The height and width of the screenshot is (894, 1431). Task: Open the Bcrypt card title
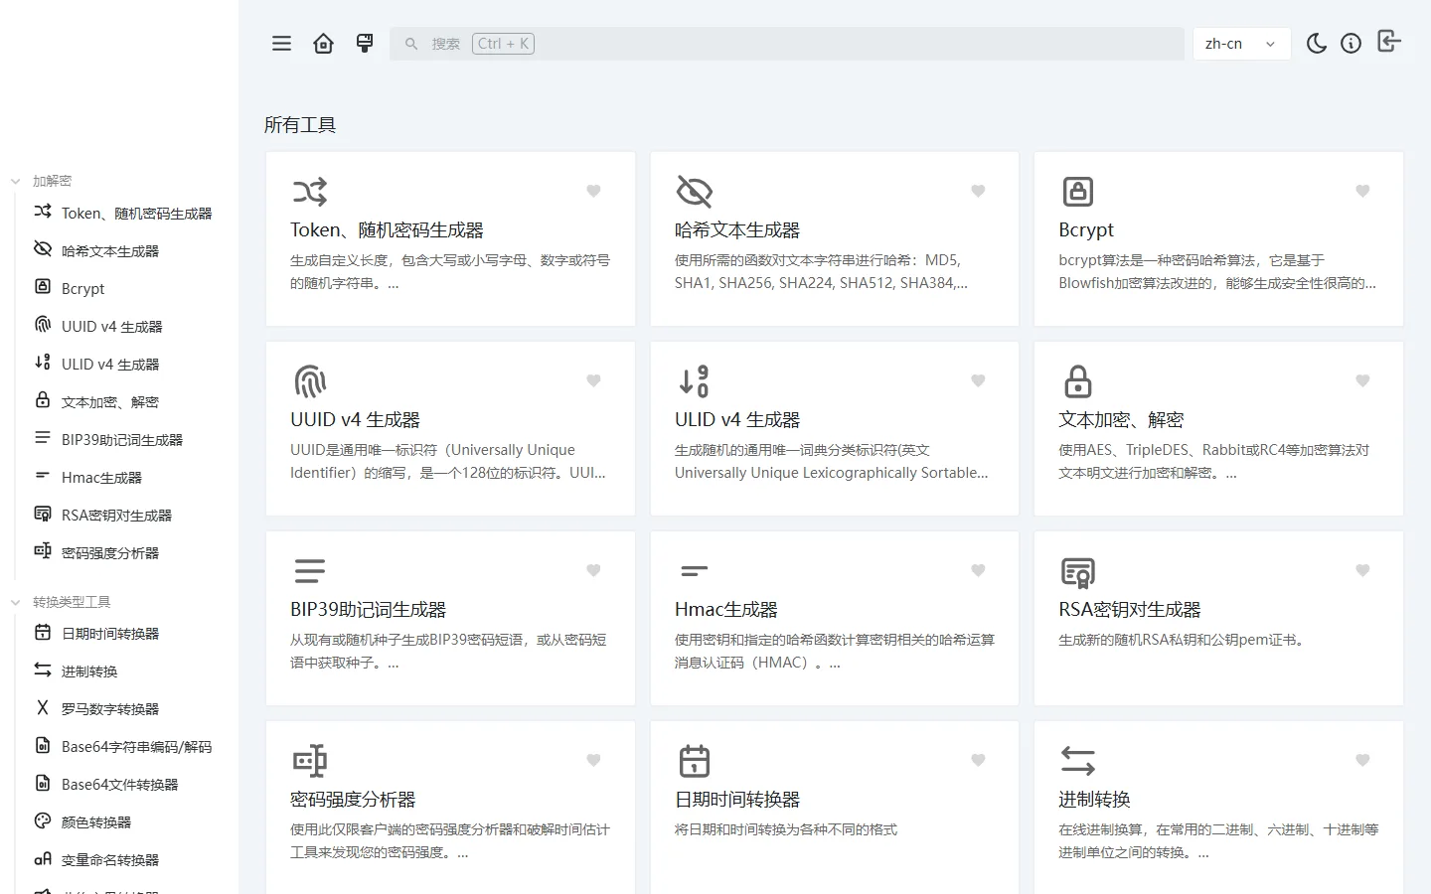click(1086, 229)
